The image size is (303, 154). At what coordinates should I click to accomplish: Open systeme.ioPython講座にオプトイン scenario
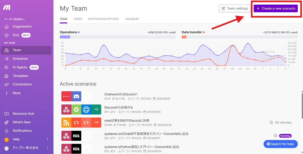click(142, 147)
